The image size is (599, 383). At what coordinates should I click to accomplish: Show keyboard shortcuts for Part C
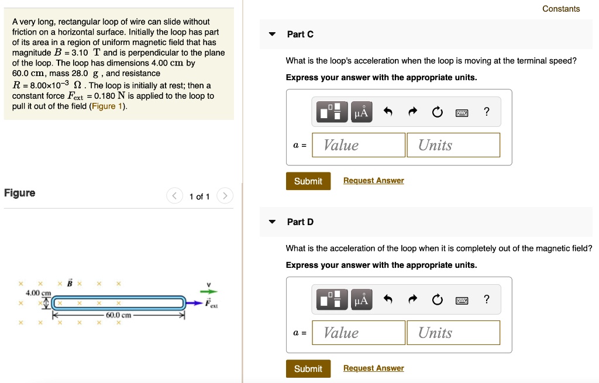[x=462, y=112]
